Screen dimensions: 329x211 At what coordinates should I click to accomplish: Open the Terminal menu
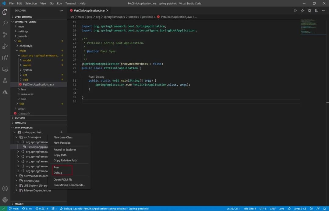point(70,3)
